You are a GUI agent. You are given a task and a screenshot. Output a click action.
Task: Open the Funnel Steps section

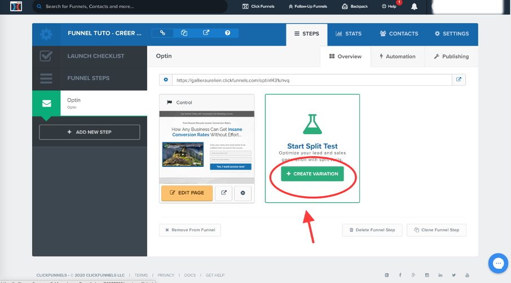coord(90,78)
